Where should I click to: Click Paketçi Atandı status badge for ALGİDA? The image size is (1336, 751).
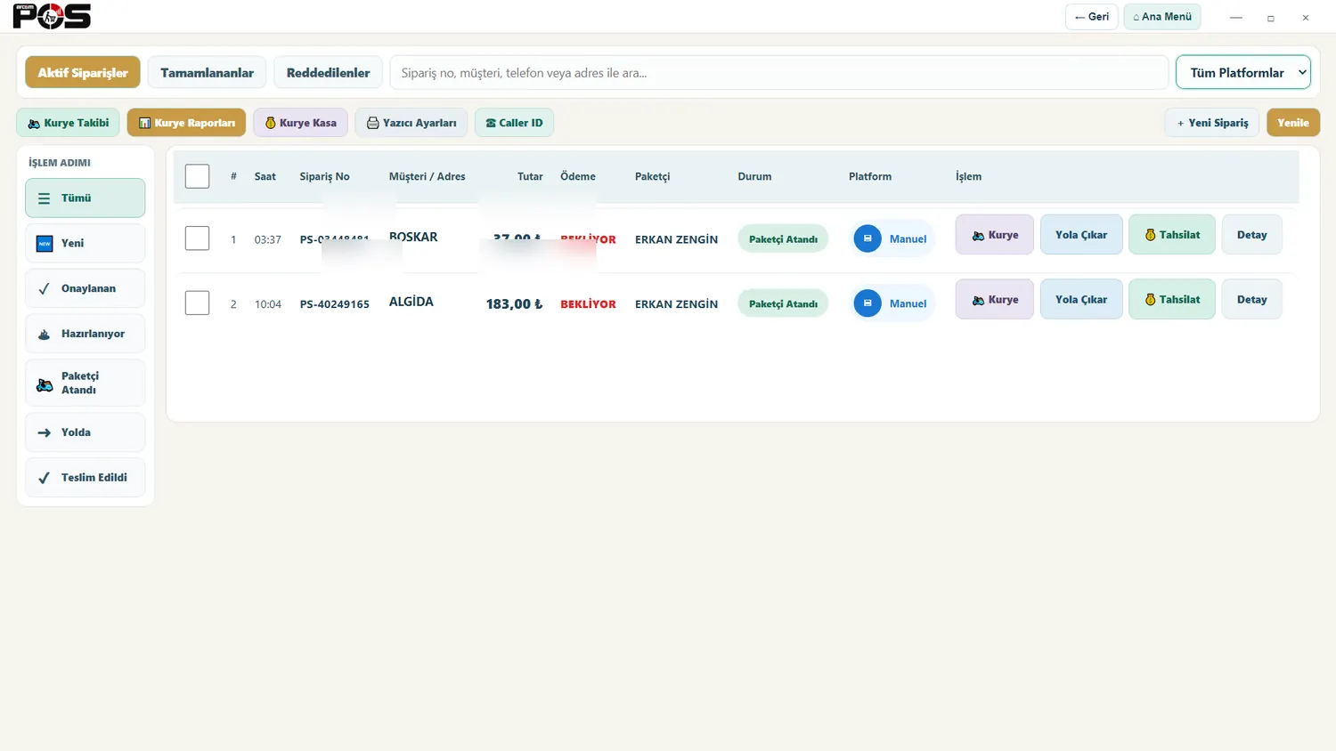pyautogui.click(x=783, y=303)
